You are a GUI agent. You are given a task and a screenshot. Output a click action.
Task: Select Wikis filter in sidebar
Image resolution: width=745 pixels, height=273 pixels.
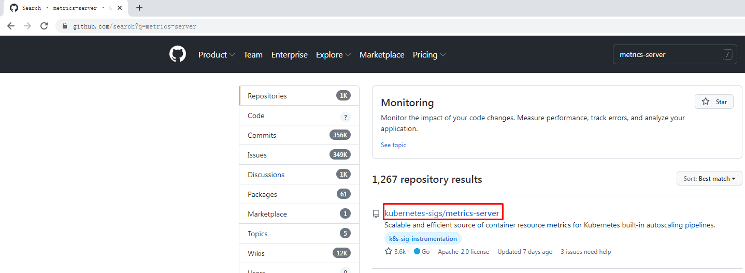point(299,253)
